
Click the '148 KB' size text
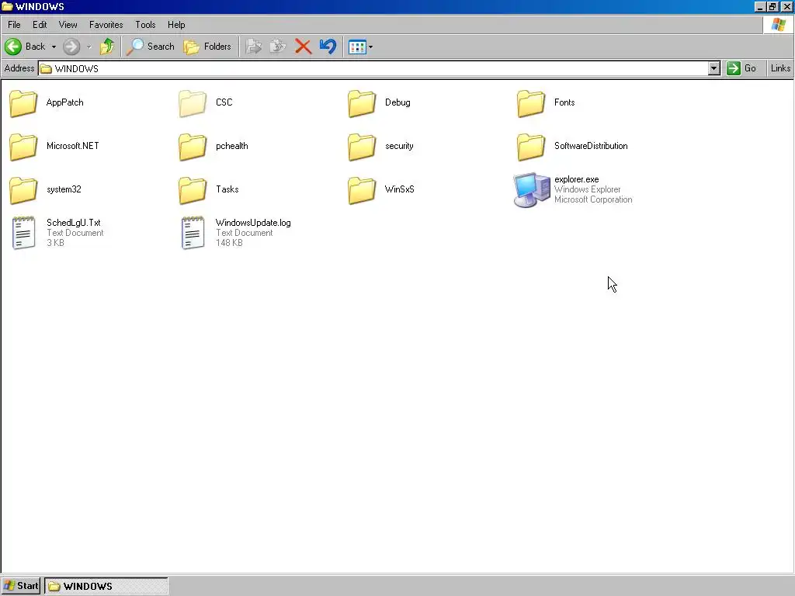point(229,243)
